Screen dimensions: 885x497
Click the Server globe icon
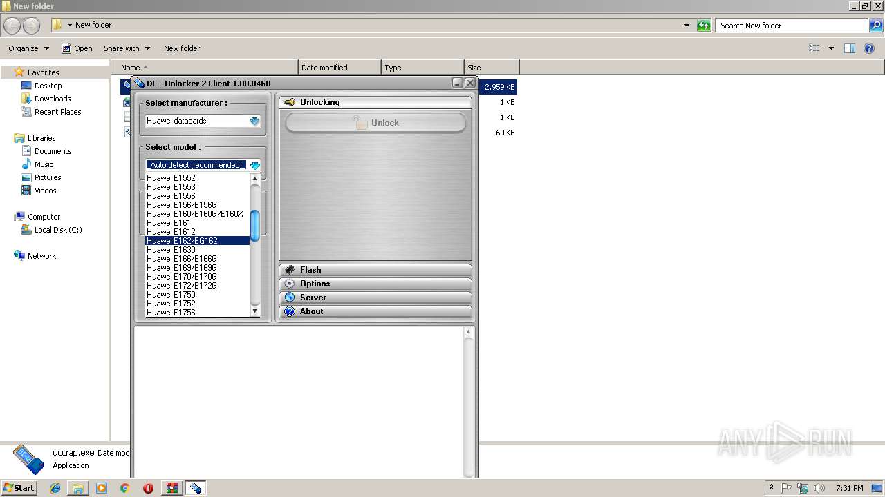click(290, 298)
